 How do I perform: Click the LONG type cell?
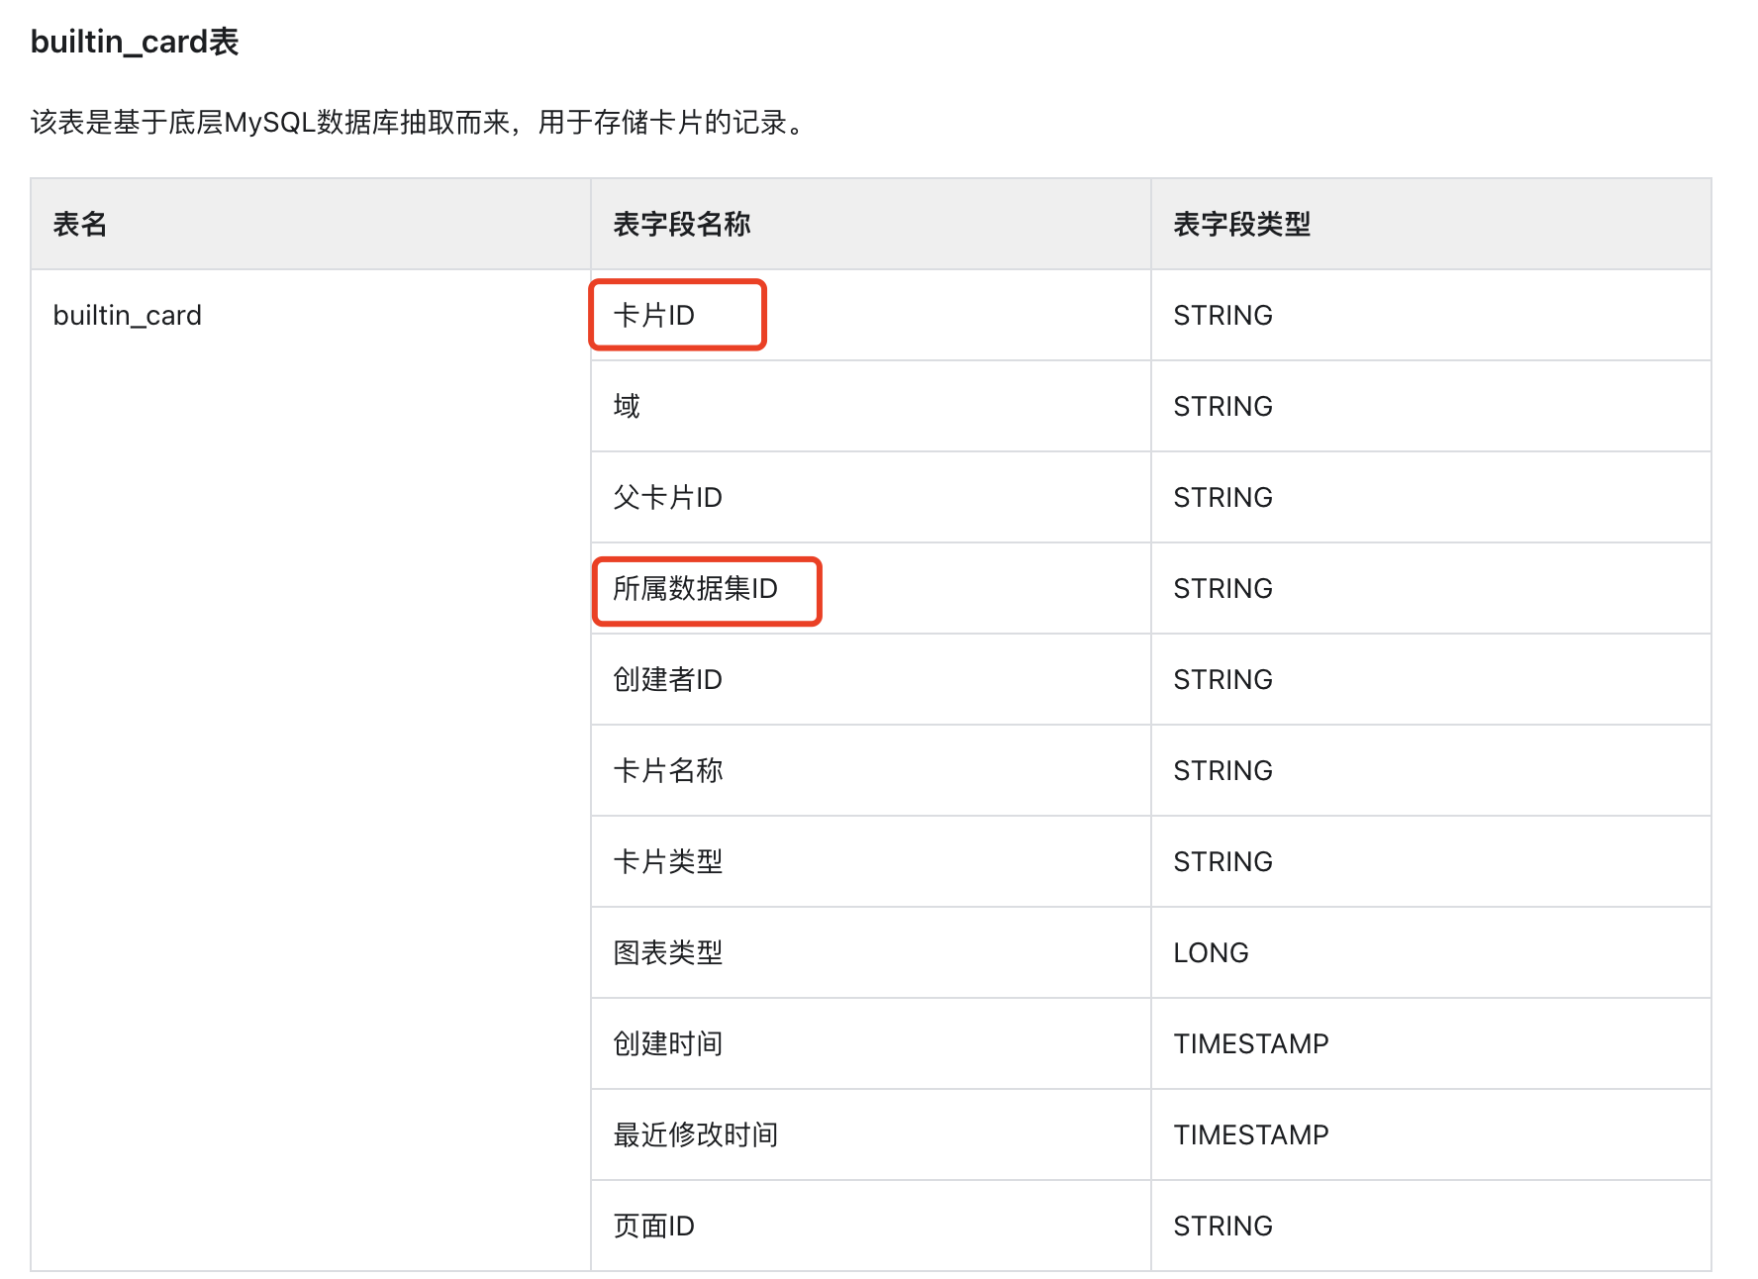[x=1210, y=952]
